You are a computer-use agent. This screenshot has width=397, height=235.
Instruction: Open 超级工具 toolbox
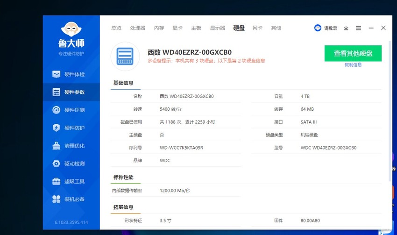click(x=71, y=181)
